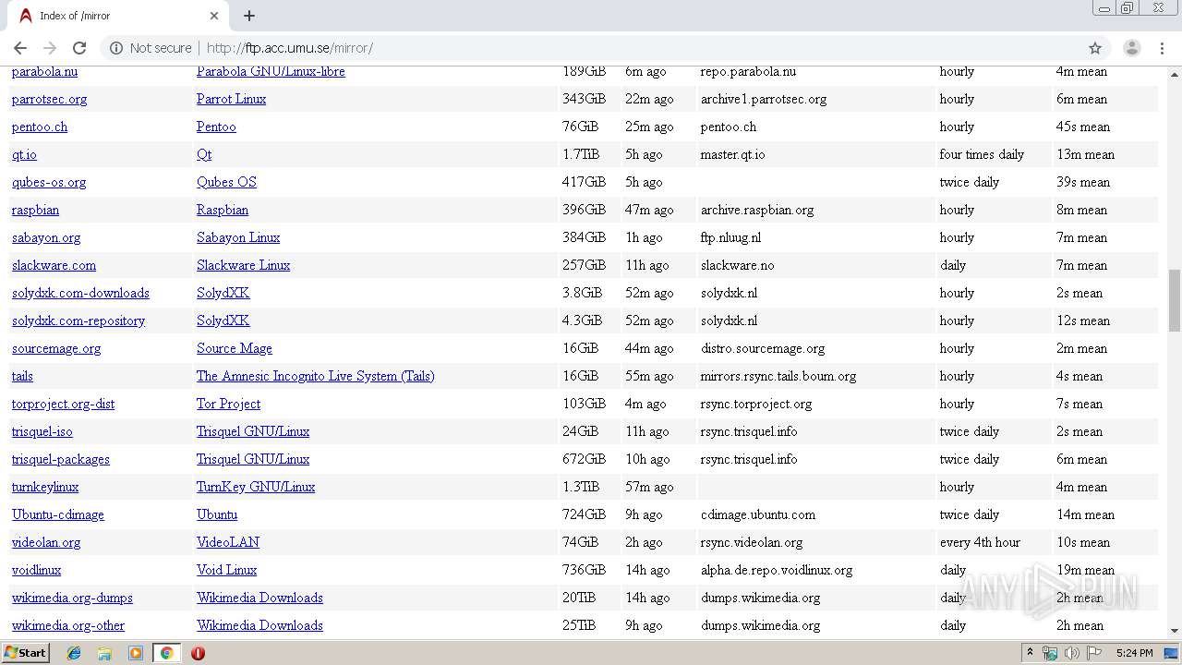Open the trisquel-packages directory
This screenshot has height=665, width=1182.
tap(60, 459)
